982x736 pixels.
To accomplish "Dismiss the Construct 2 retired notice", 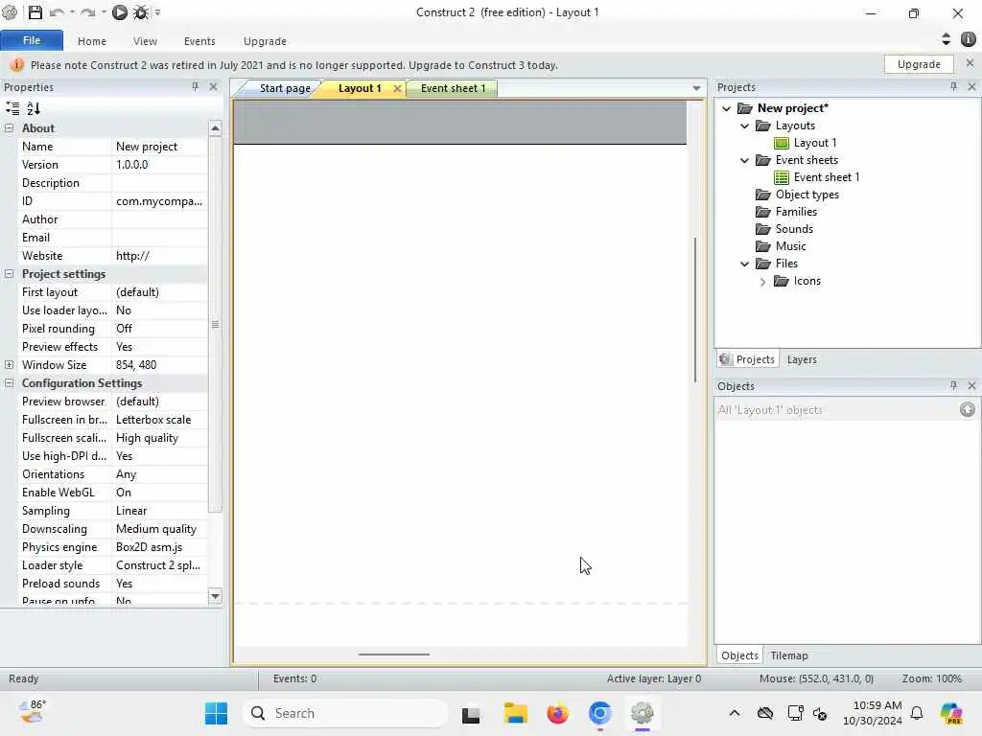I will tap(970, 64).
